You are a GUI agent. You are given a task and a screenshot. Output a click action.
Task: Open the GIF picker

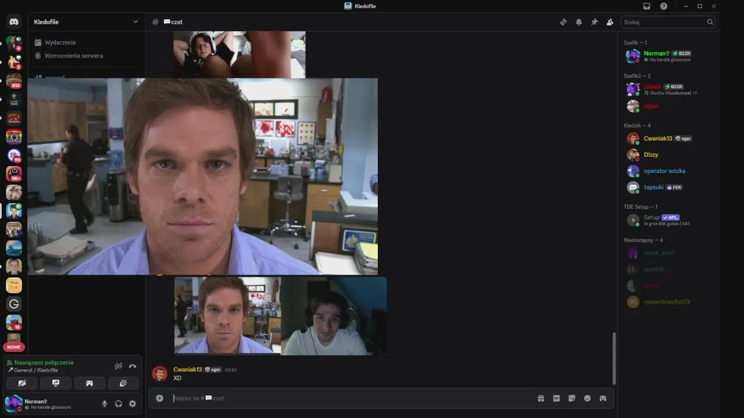pos(556,398)
